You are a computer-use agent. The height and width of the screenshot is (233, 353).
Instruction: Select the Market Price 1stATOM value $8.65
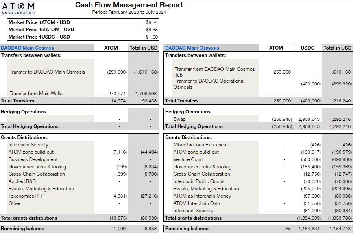click(151, 30)
